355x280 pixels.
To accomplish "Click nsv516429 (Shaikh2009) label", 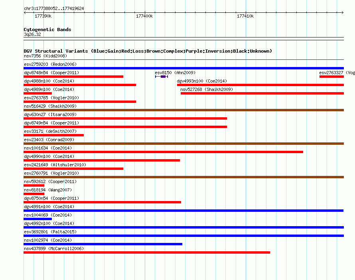I will [x=50, y=106].
